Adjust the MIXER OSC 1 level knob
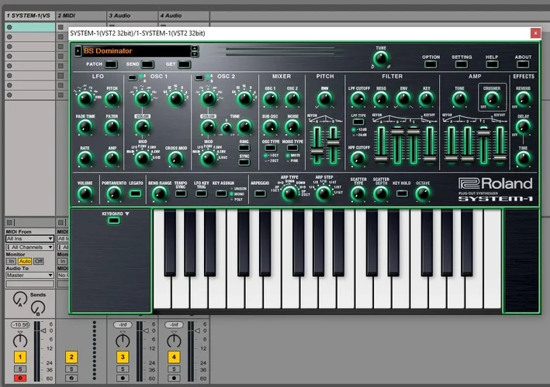550x387 pixels. (270, 99)
